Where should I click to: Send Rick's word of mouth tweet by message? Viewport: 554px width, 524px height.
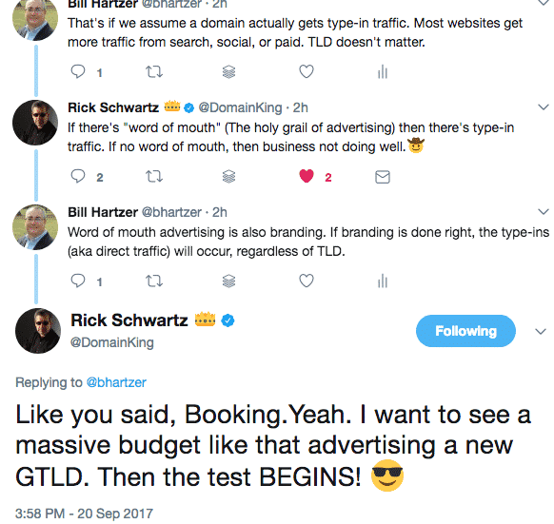tap(383, 177)
